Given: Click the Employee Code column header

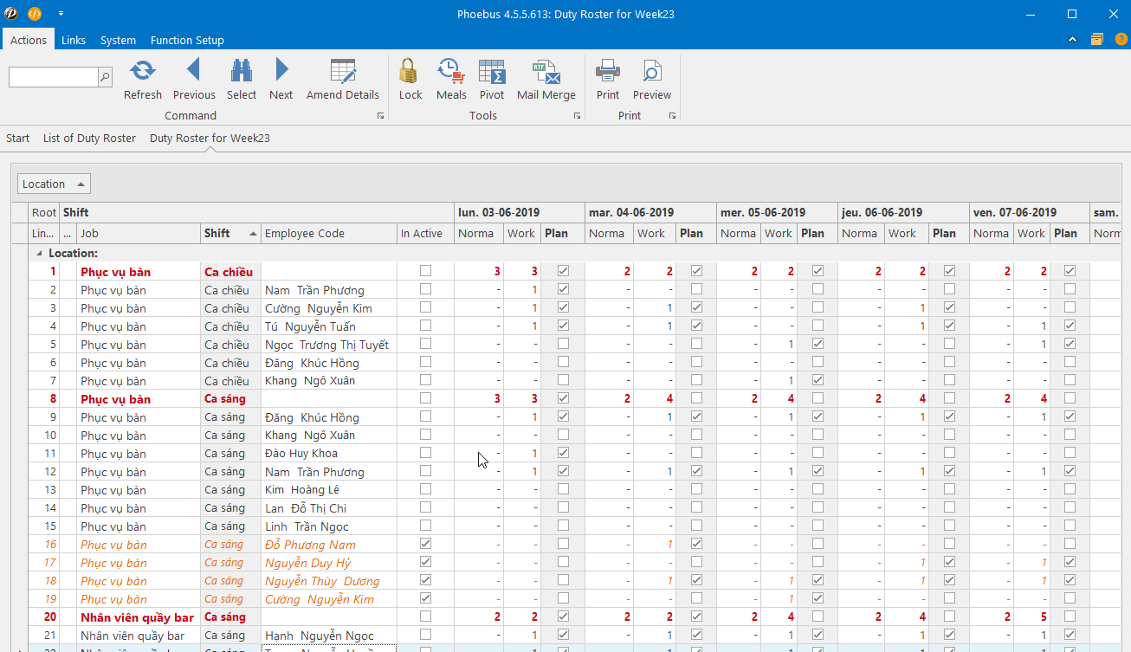Looking at the screenshot, I should [329, 233].
